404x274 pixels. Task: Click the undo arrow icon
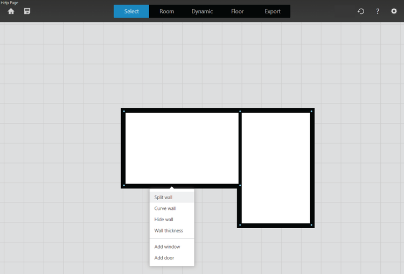361,11
